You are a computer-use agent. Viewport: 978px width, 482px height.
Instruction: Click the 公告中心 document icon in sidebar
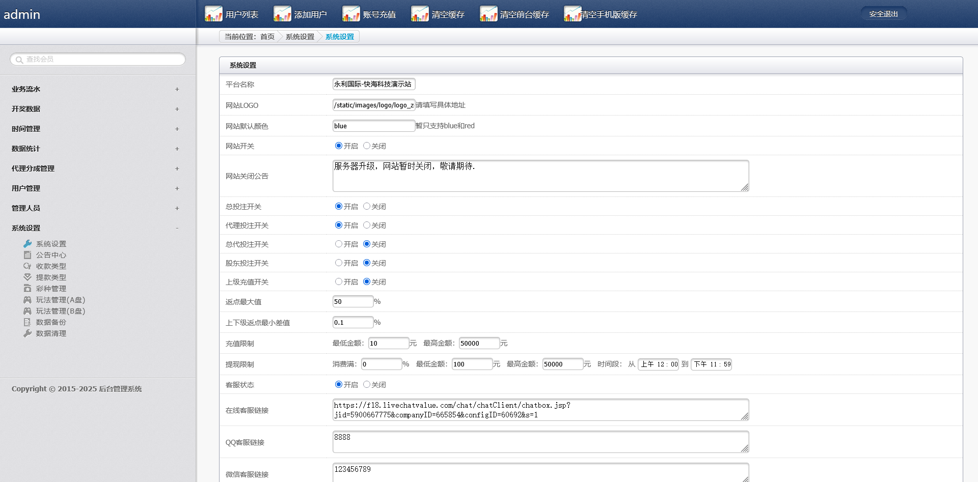[x=28, y=255]
